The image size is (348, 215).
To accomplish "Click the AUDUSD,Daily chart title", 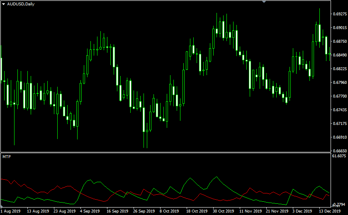I will coord(21,4).
